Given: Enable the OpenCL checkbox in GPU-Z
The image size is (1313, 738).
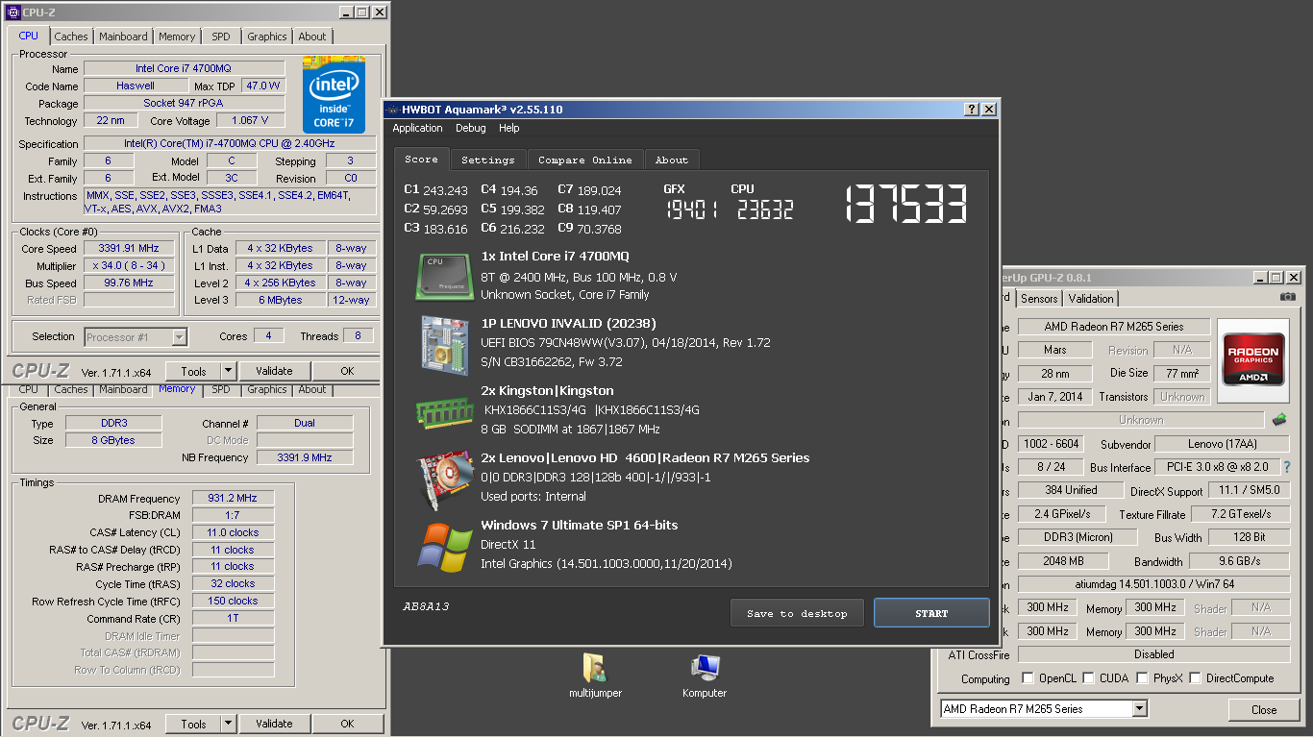Looking at the screenshot, I should 1028,678.
